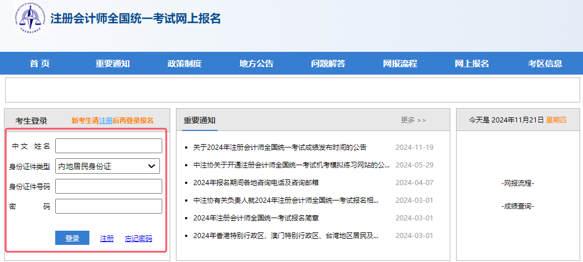The height and width of the screenshot is (262, 583).
Task: Click the 注册 link beside the login button
Action: pos(106,239)
